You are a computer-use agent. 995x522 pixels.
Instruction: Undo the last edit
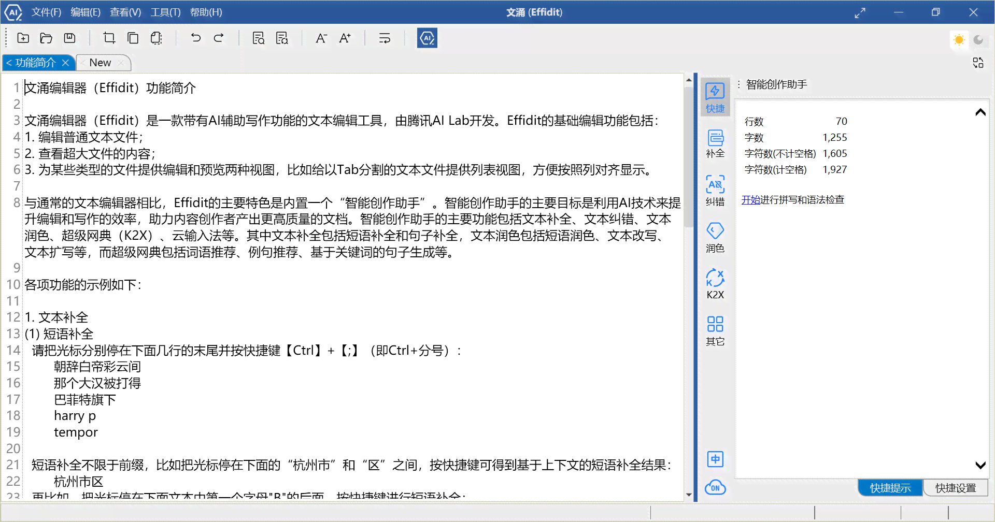(x=195, y=38)
